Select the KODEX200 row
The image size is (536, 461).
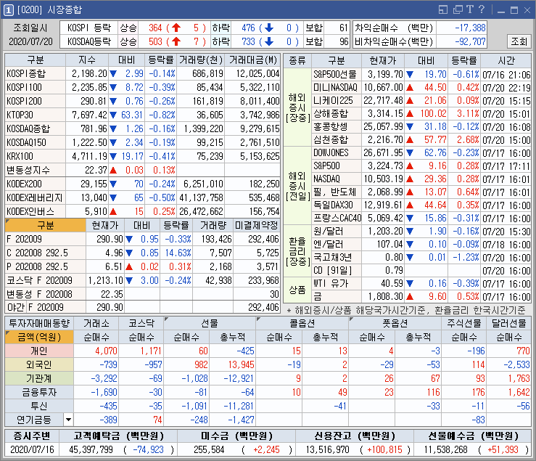pyautogui.click(x=143, y=184)
